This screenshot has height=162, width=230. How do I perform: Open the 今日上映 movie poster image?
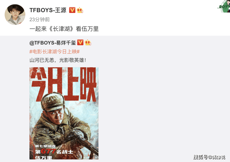(x=64, y=113)
